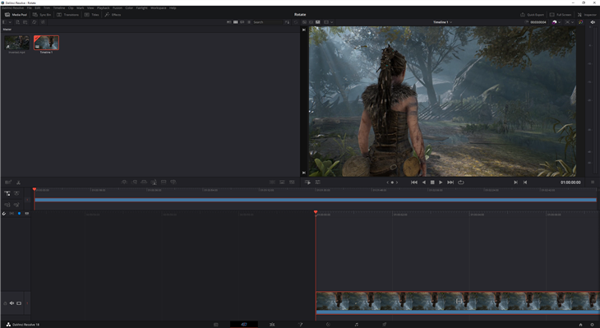Toggle timeline snapping magnet icon
Image resolution: width=600 pixels, height=328 pixels.
(x=4, y=213)
